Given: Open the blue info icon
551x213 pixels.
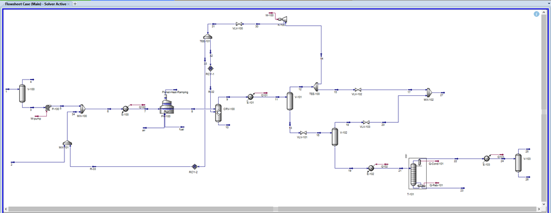Looking at the screenshot, I should point(536,14).
